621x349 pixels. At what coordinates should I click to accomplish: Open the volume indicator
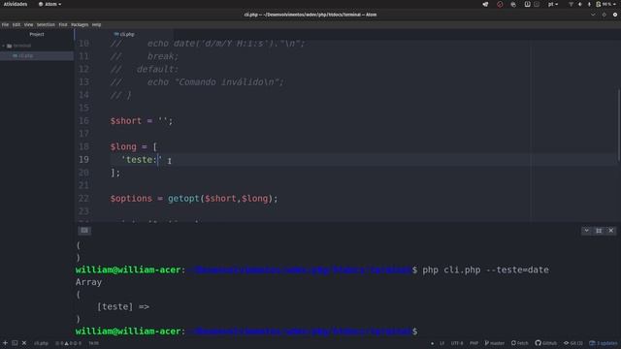coord(580,4)
